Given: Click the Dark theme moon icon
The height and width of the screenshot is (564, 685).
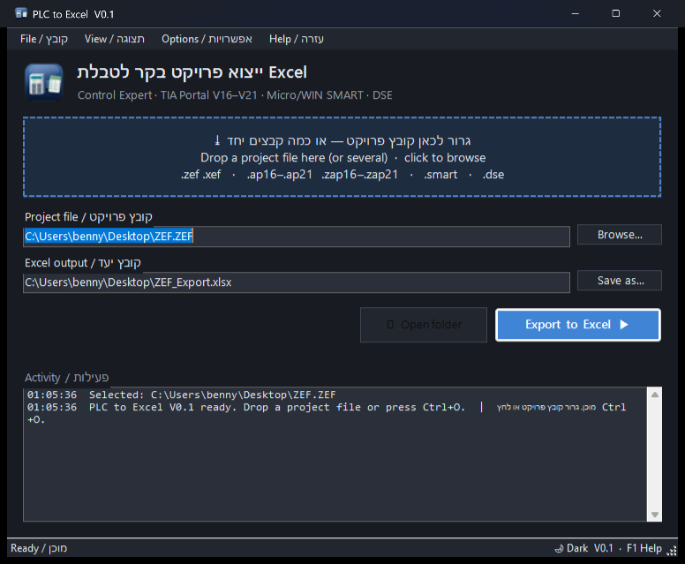Looking at the screenshot, I should [x=559, y=549].
